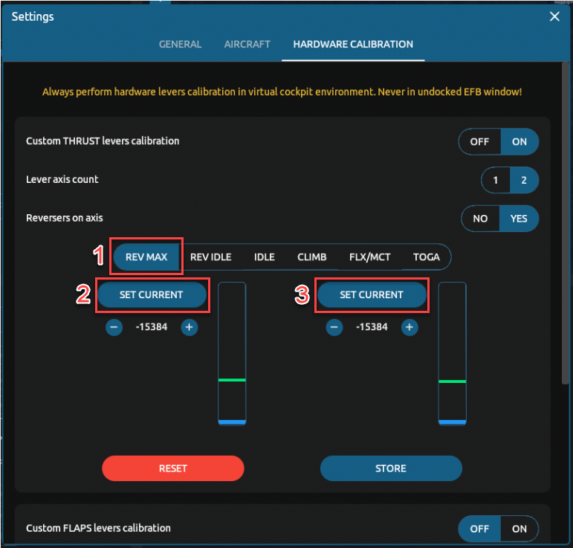Turn Custom FLAPS levers calibration ON
The width and height of the screenshot is (573, 548).
point(519,529)
